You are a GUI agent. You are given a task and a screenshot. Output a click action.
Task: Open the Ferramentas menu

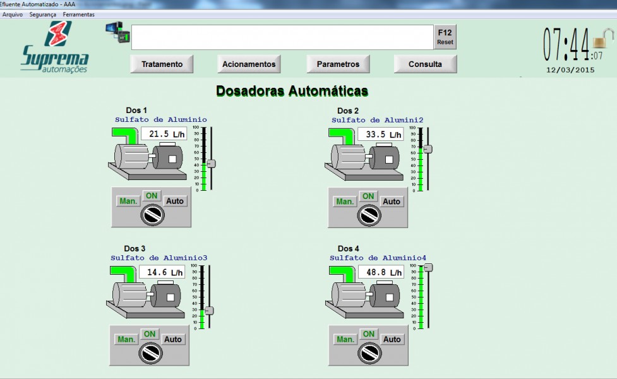79,14
